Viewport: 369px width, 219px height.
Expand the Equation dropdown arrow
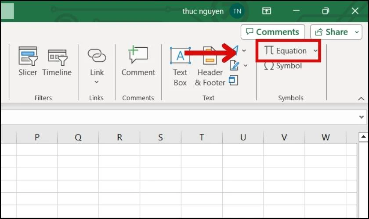tap(315, 51)
